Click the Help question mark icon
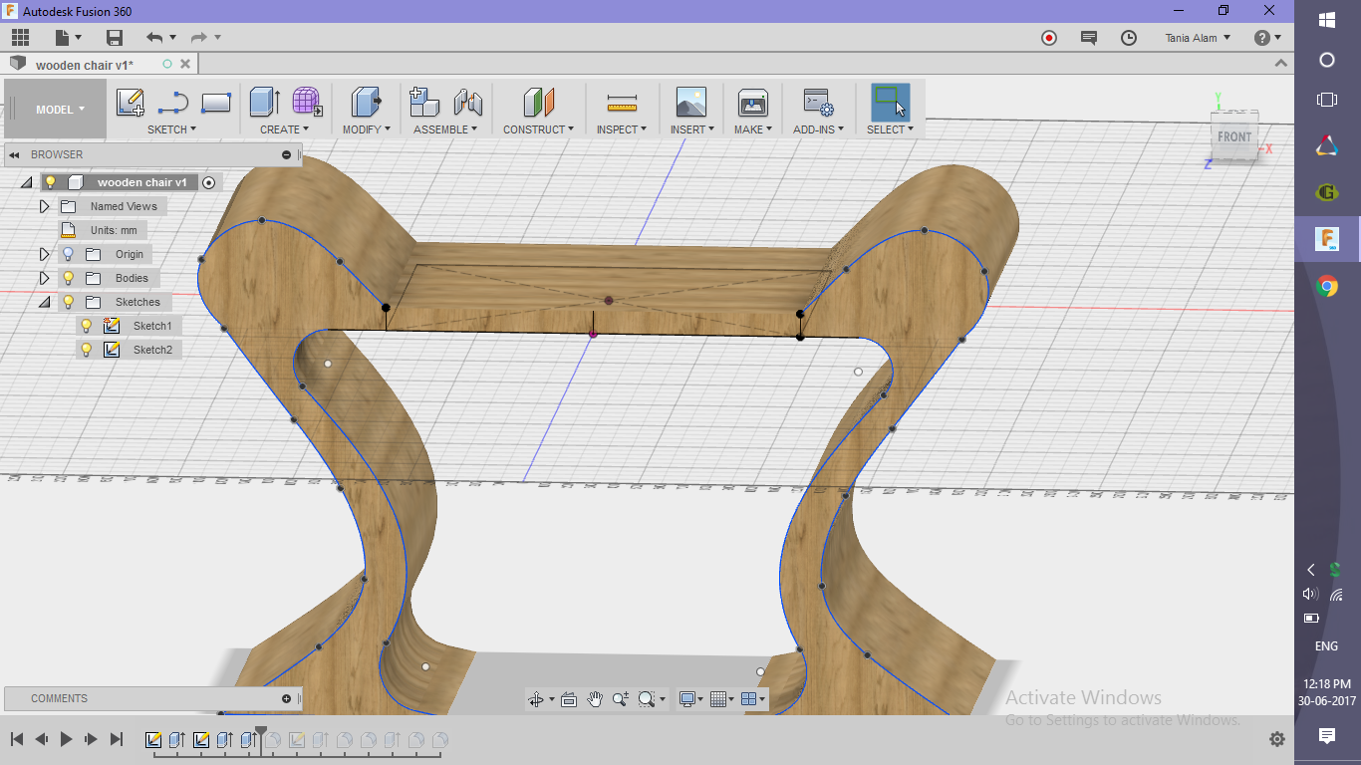1361x765 pixels. point(1262,38)
